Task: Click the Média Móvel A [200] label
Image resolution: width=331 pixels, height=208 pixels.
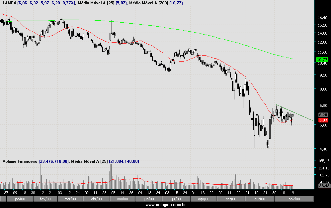Action: click(x=149, y=3)
